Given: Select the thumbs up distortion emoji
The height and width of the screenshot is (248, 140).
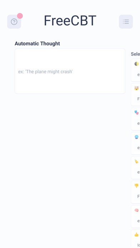Looking at the screenshot, I should (x=136, y=234).
